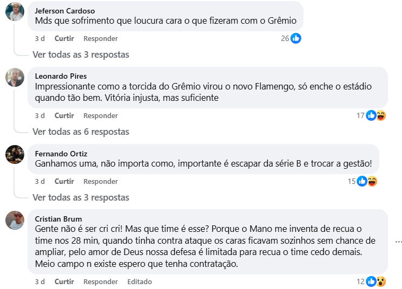402x289 pixels.
Task: Open the three-dot options menu beside Cristian's comment
Action: [398, 241]
